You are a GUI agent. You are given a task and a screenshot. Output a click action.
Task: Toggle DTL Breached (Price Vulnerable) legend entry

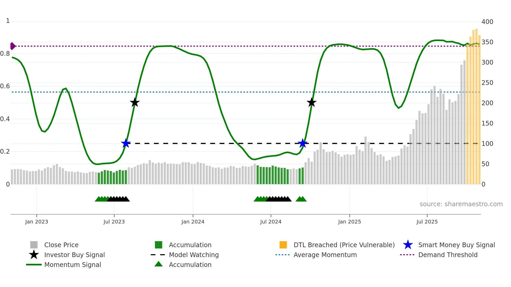click(x=344, y=245)
